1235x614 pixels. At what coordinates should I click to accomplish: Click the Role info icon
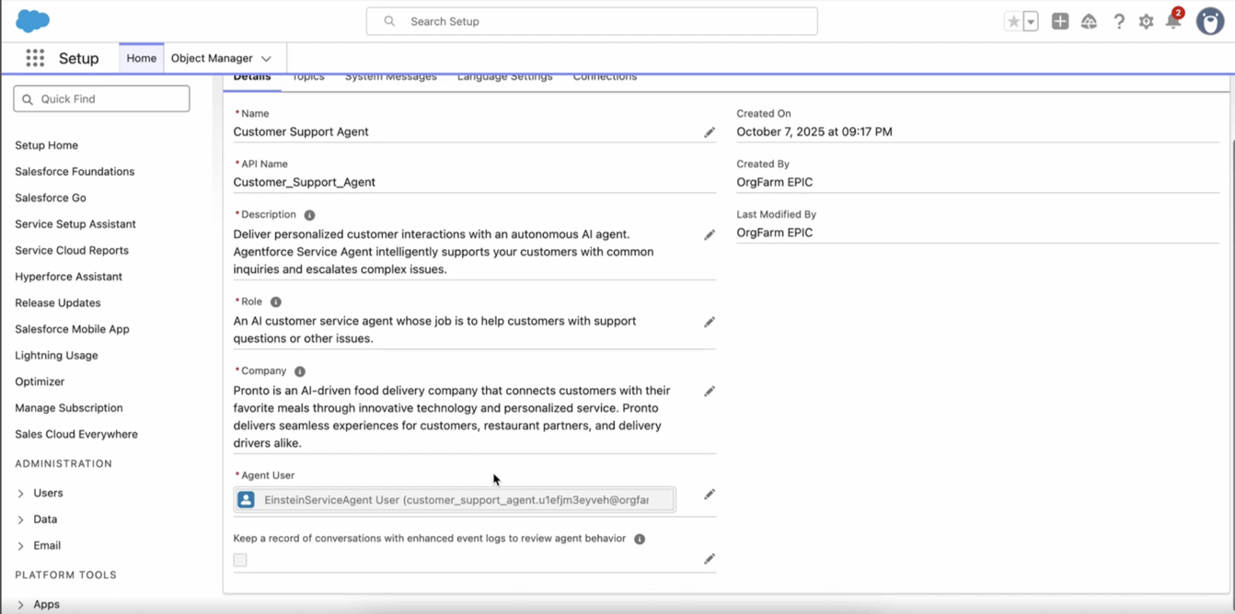click(x=275, y=301)
